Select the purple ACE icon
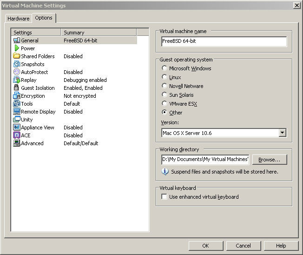 pos(17,135)
